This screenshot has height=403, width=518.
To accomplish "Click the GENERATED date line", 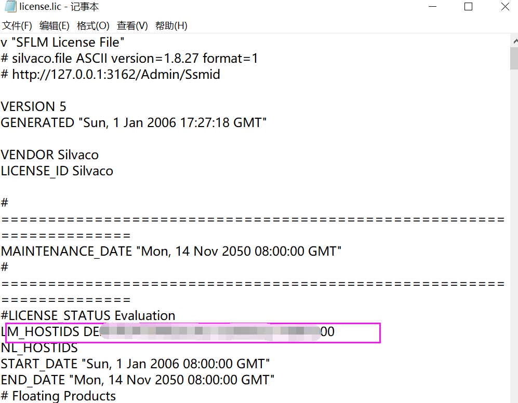I will tap(134, 123).
